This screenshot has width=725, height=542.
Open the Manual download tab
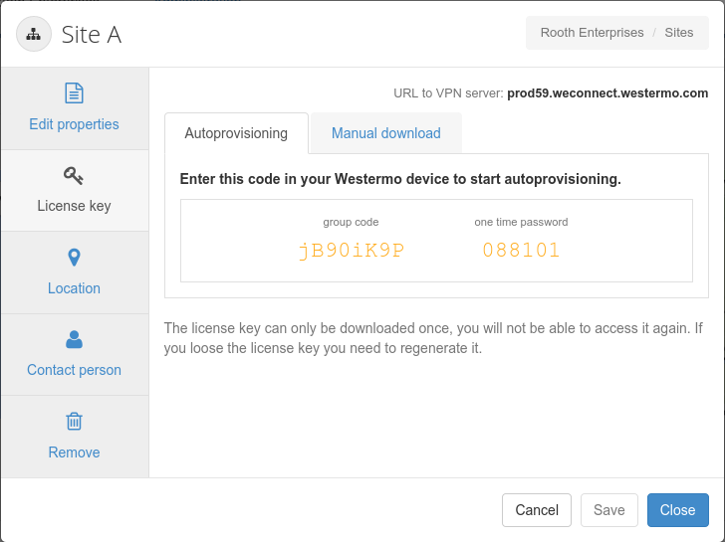[385, 133]
